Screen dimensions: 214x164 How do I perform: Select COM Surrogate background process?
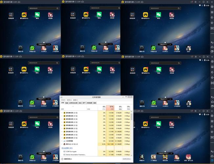tap(96, 152)
